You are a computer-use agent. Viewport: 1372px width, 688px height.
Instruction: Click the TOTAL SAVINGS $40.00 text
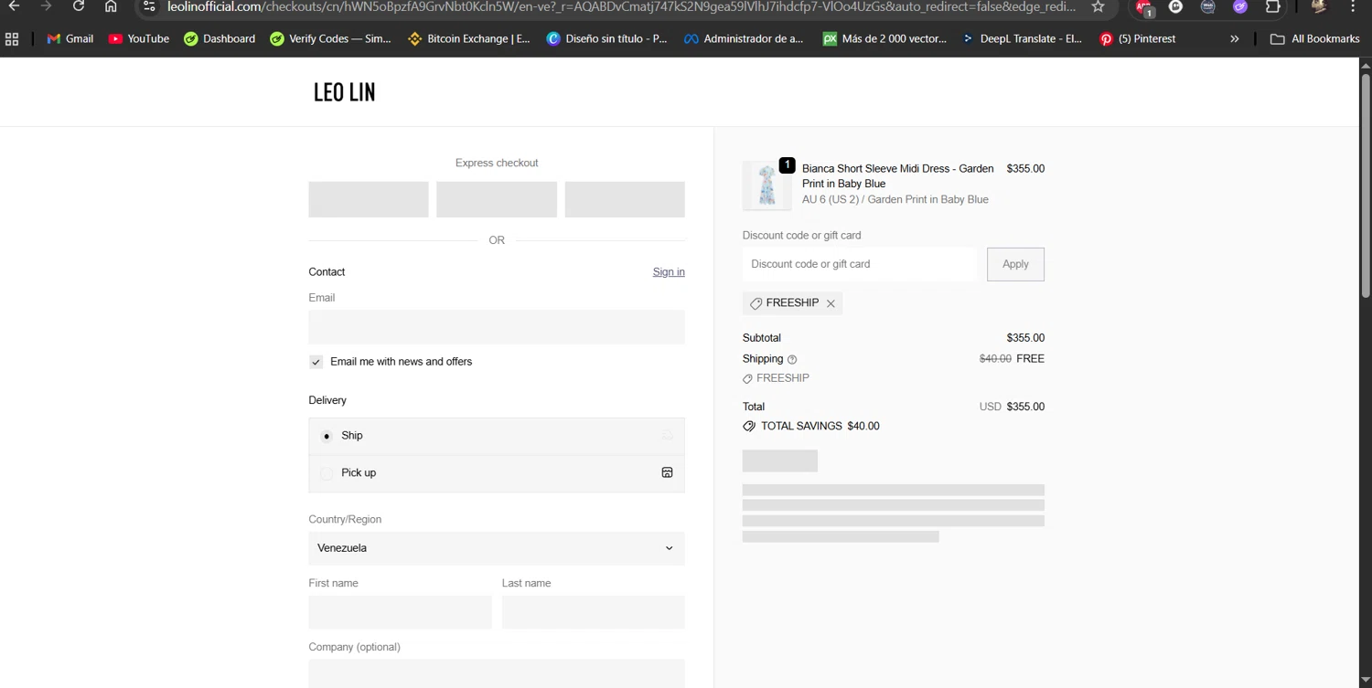pyautogui.click(x=820, y=426)
